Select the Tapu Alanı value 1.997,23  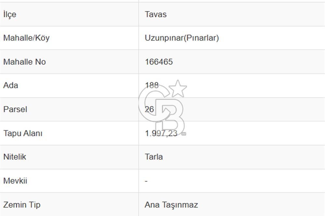[x=161, y=133]
